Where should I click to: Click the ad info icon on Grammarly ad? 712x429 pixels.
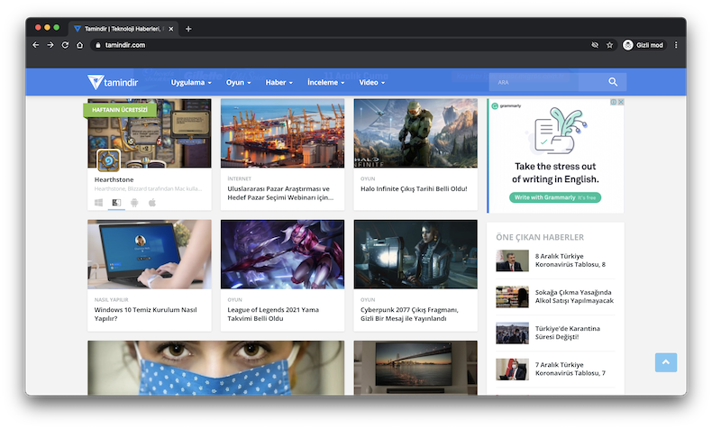613,102
